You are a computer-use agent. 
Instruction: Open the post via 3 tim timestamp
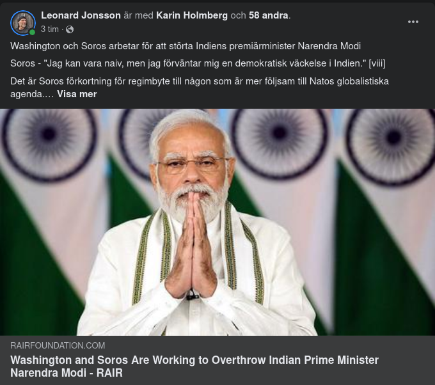50,29
